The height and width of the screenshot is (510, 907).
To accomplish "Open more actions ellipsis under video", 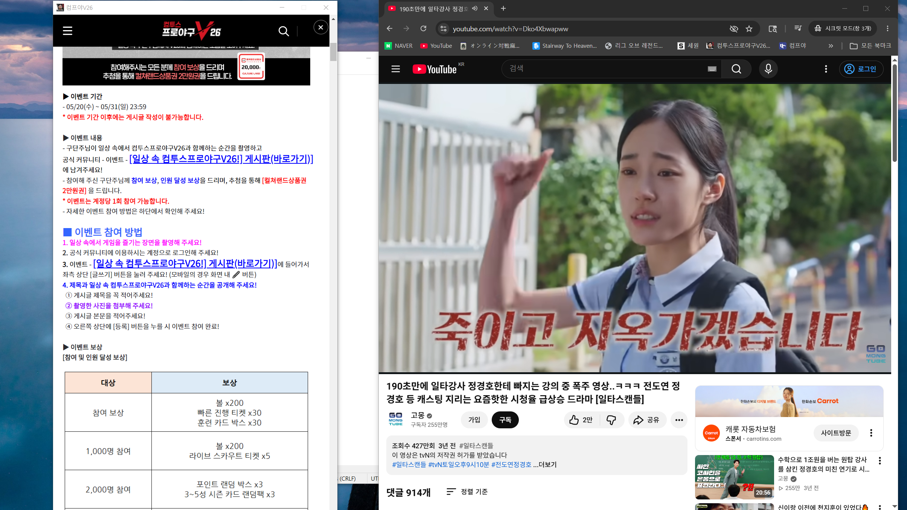I will pyautogui.click(x=679, y=420).
